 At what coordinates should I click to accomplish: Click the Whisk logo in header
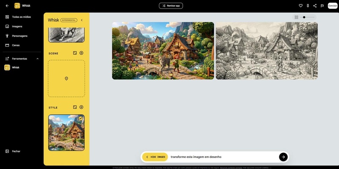tap(17, 6)
